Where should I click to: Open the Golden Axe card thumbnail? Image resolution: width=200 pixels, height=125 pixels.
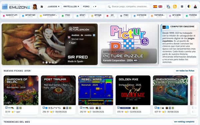[x=133, y=90]
